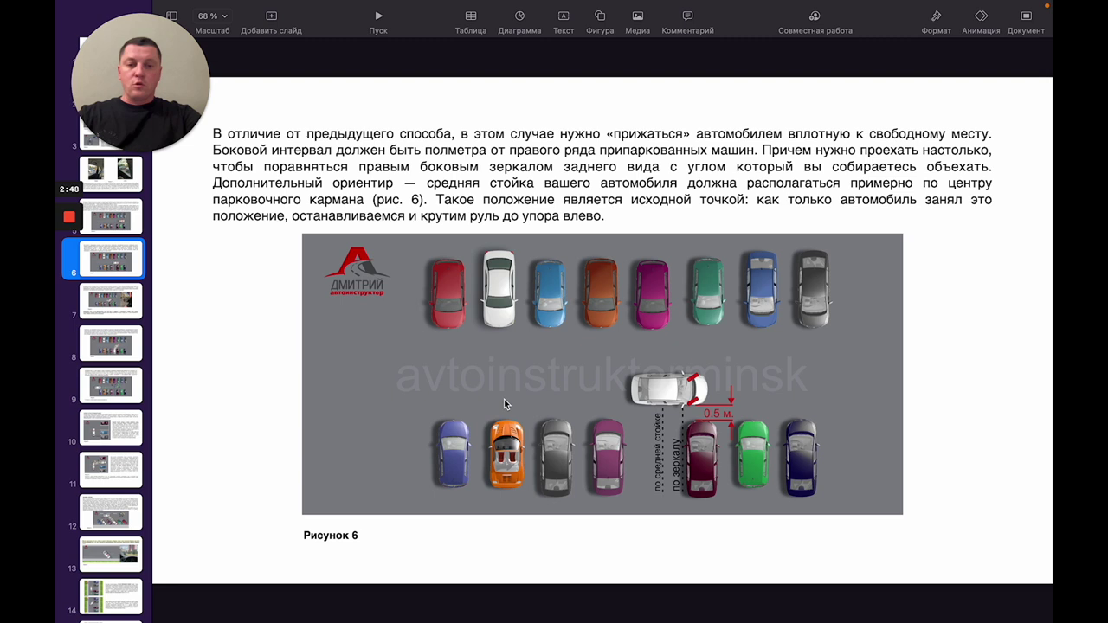Toggle the Документ inspector panel
The image size is (1108, 623).
[x=1026, y=16]
